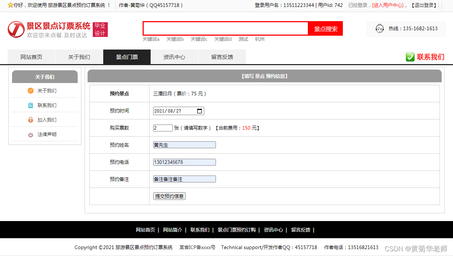Click the 景区景点订票系统 site title
453x256 pixels.
tap(58, 26)
